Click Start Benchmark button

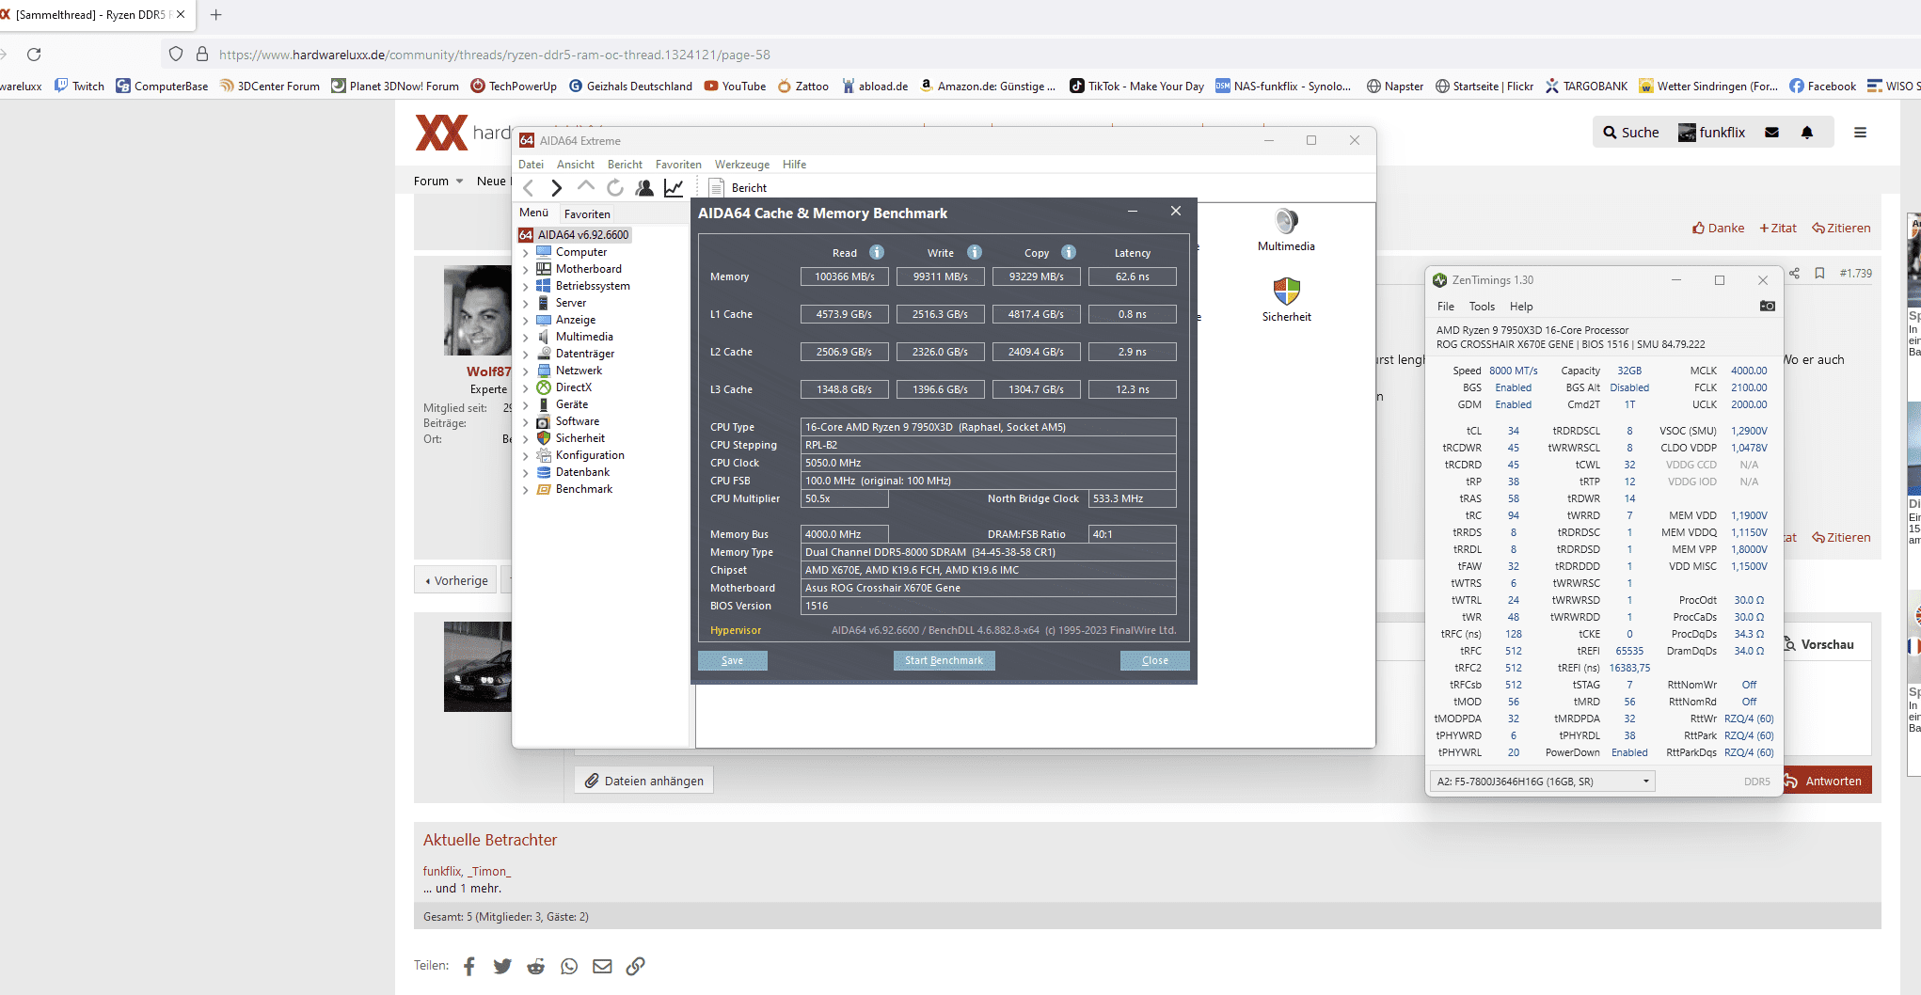click(x=944, y=660)
